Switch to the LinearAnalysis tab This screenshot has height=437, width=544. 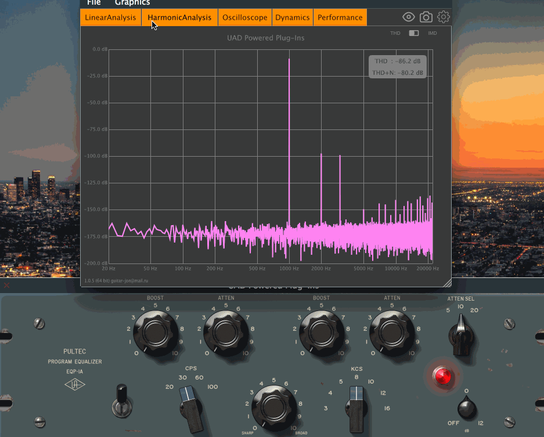111,17
